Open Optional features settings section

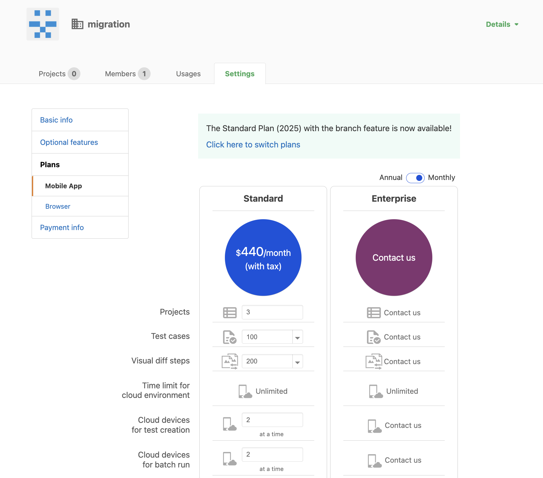coord(80,142)
